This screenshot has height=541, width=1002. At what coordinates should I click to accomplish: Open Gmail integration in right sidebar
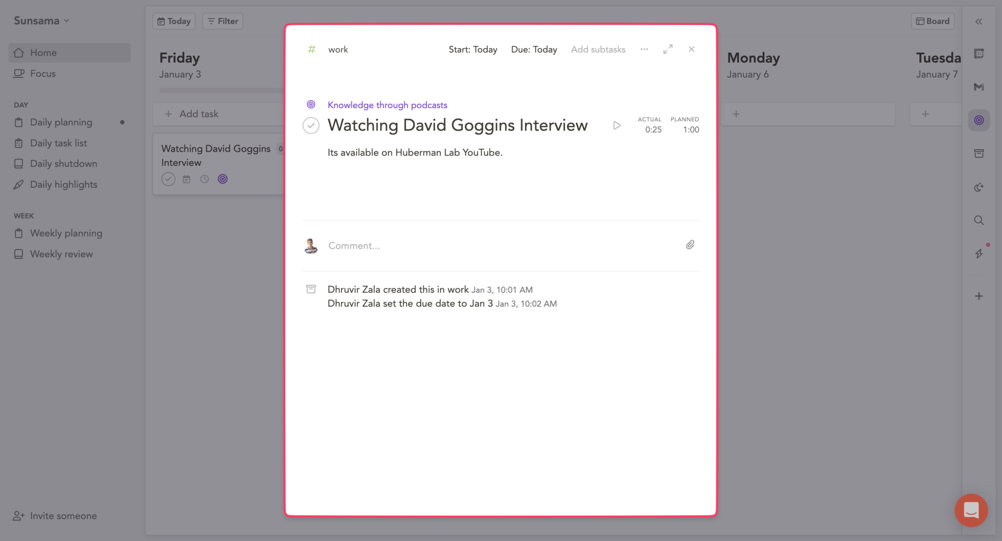[979, 87]
